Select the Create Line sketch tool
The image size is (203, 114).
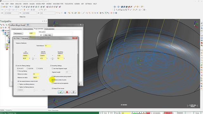(x=6, y=10)
